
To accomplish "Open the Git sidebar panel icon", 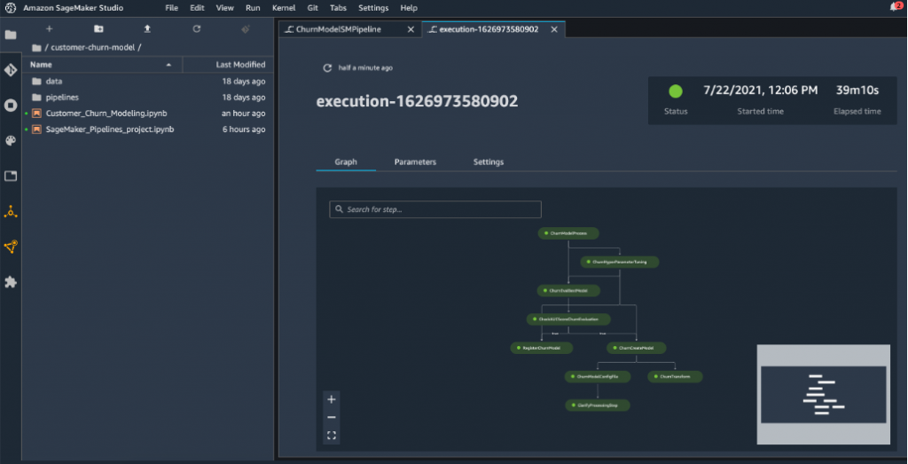I will (x=11, y=69).
